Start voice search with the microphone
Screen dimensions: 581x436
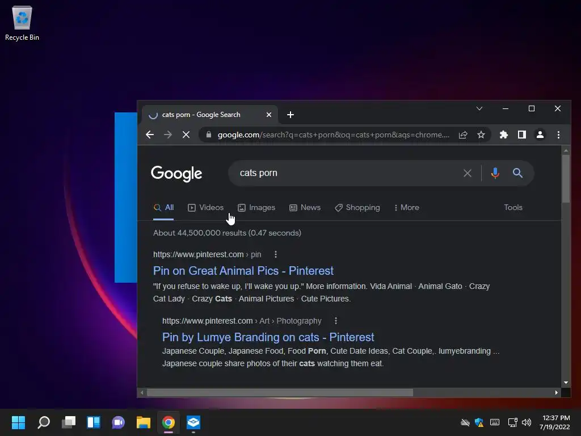pyautogui.click(x=495, y=173)
